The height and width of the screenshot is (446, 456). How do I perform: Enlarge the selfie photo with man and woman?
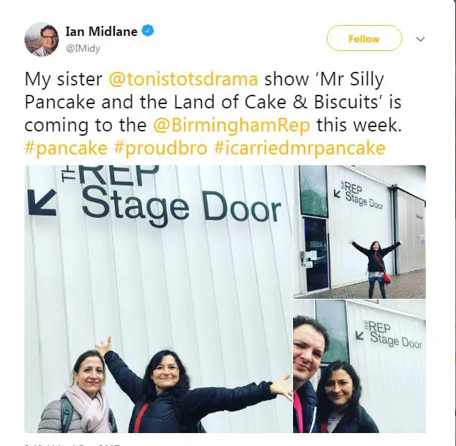click(x=360, y=366)
